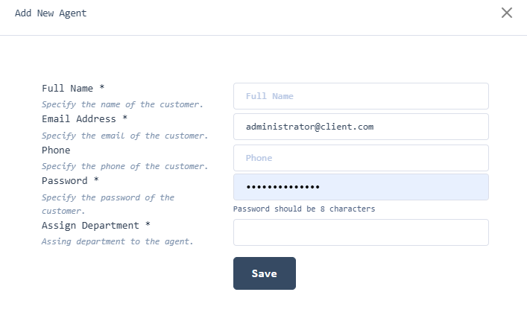Close the Add New Agent dialog
Viewport: 527px width, 330px height.
point(507,13)
